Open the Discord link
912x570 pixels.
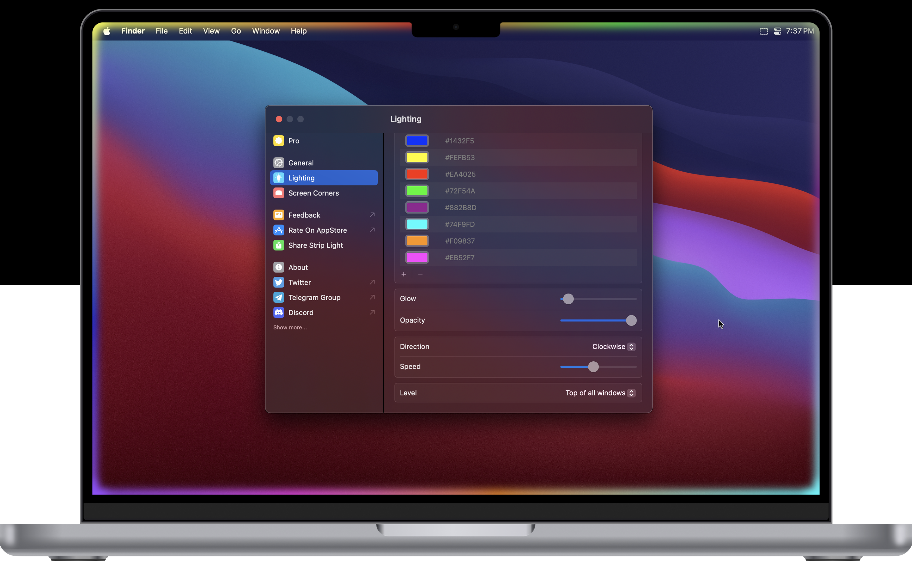324,313
